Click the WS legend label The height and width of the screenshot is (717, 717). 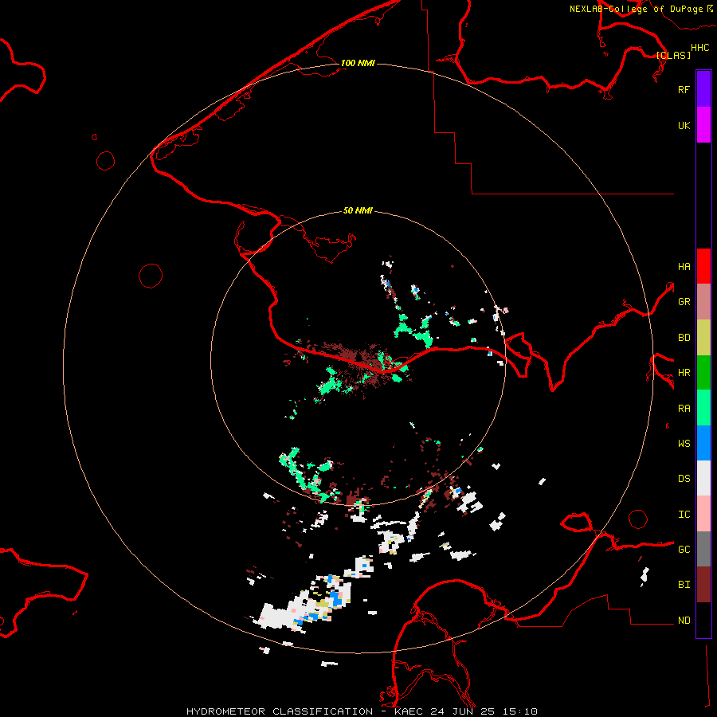(684, 444)
